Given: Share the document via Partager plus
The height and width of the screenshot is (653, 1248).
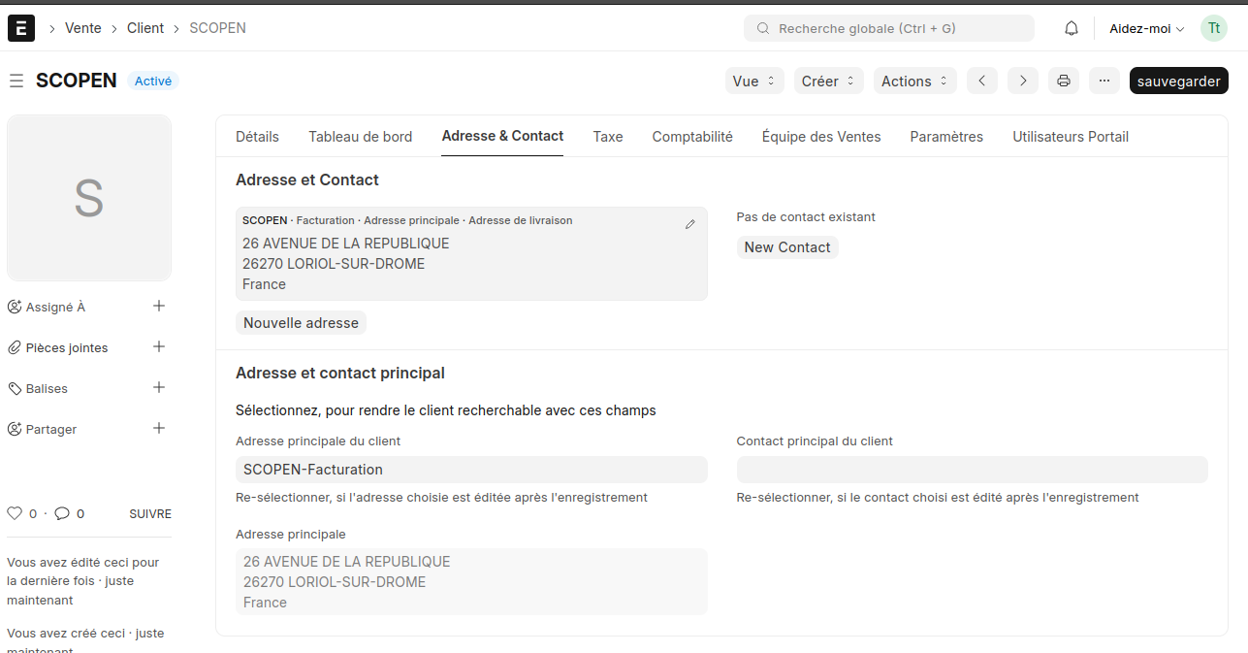Looking at the screenshot, I should coord(160,428).
